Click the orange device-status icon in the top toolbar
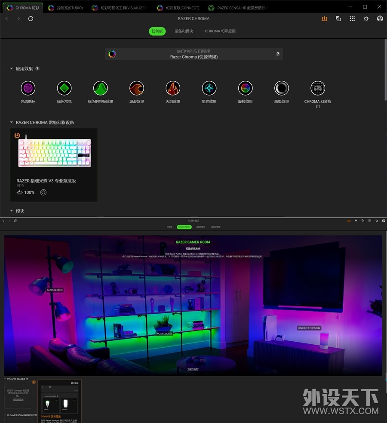387x423 pixels. point(324,19)
